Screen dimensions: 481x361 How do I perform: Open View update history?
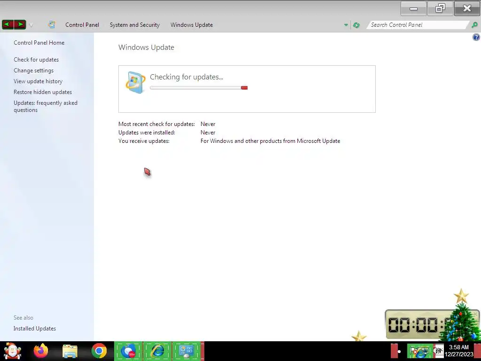click(x=38, y=81)
